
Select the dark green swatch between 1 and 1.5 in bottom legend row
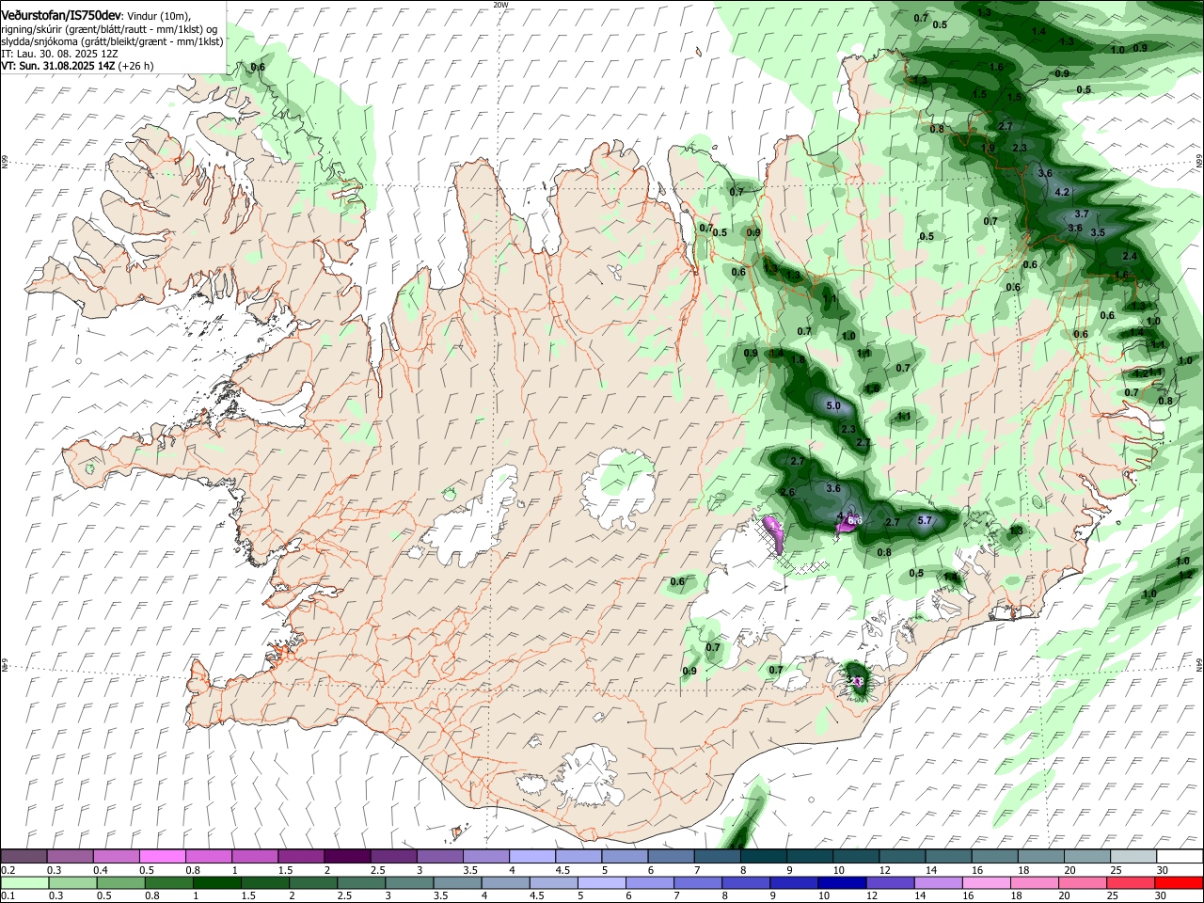coord(216,881)
